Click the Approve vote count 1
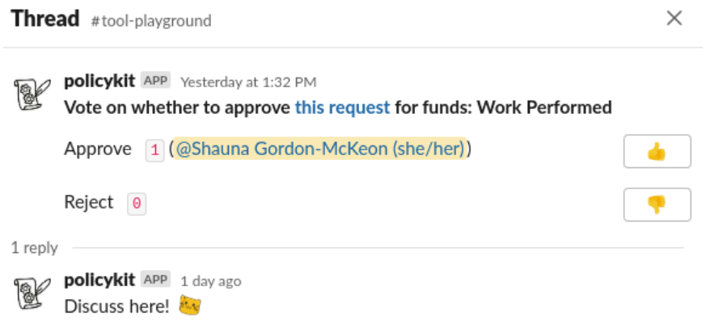The height and width of the screenshot is (324, 710). coord(154,150)
